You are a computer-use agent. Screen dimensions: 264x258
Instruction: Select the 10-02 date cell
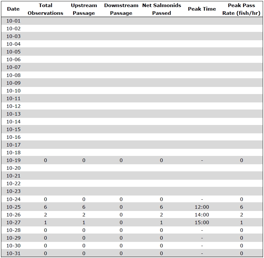click(14, 29)
